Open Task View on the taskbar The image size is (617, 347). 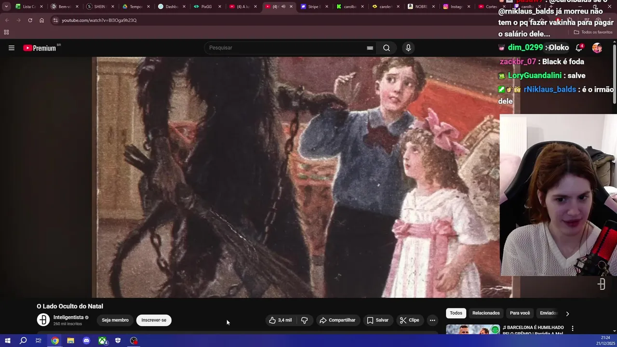coord(39,341)
